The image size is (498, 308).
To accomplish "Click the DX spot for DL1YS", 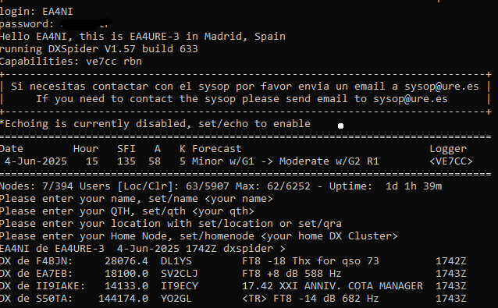I will 233,261.
